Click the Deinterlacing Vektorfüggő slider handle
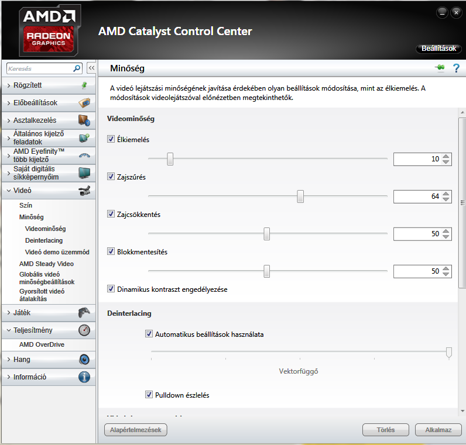 [x=449, y=353]
